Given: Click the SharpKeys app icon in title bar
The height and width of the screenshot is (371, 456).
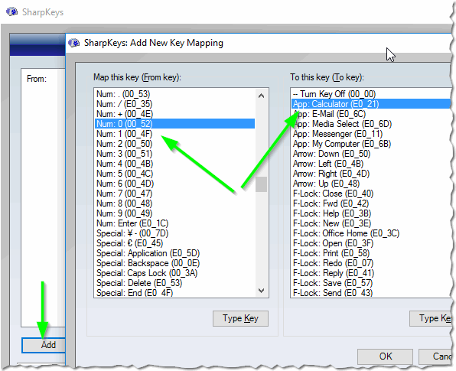Looking at the screenshot, I should 11,12.
